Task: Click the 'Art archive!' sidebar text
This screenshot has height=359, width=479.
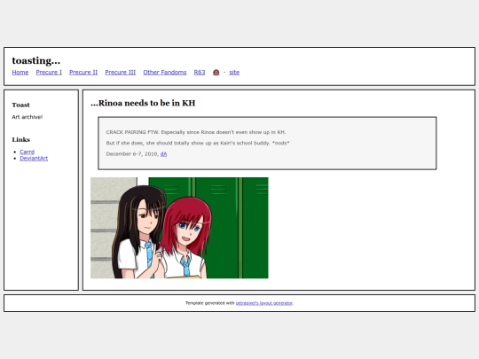Action: pos(27,117)
